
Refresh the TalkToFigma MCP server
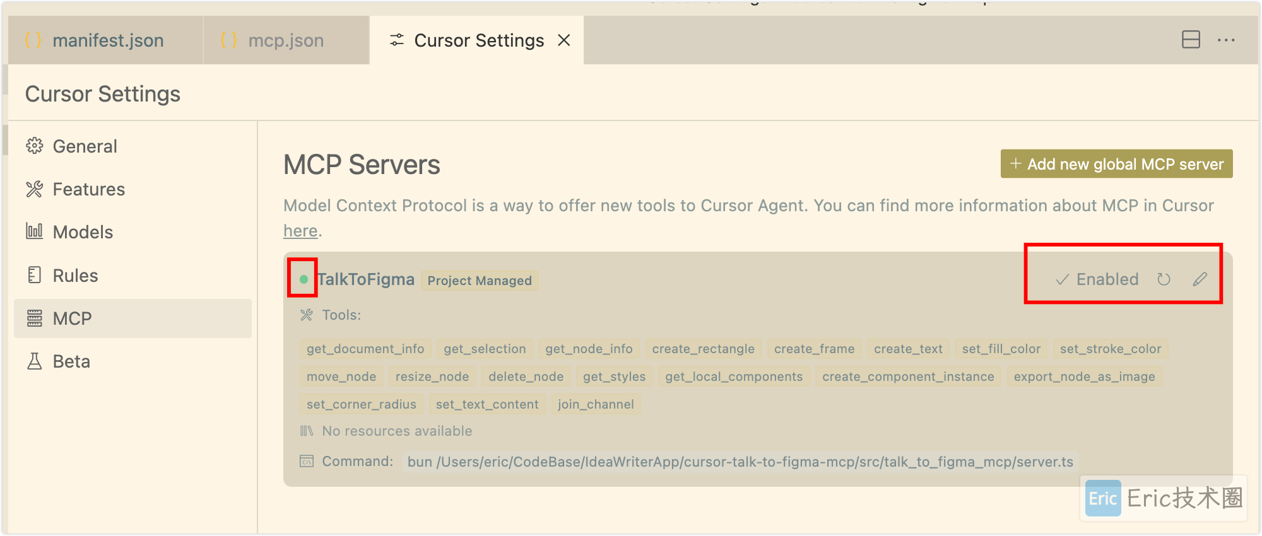pyautogui.click(x=1164, y=279)
